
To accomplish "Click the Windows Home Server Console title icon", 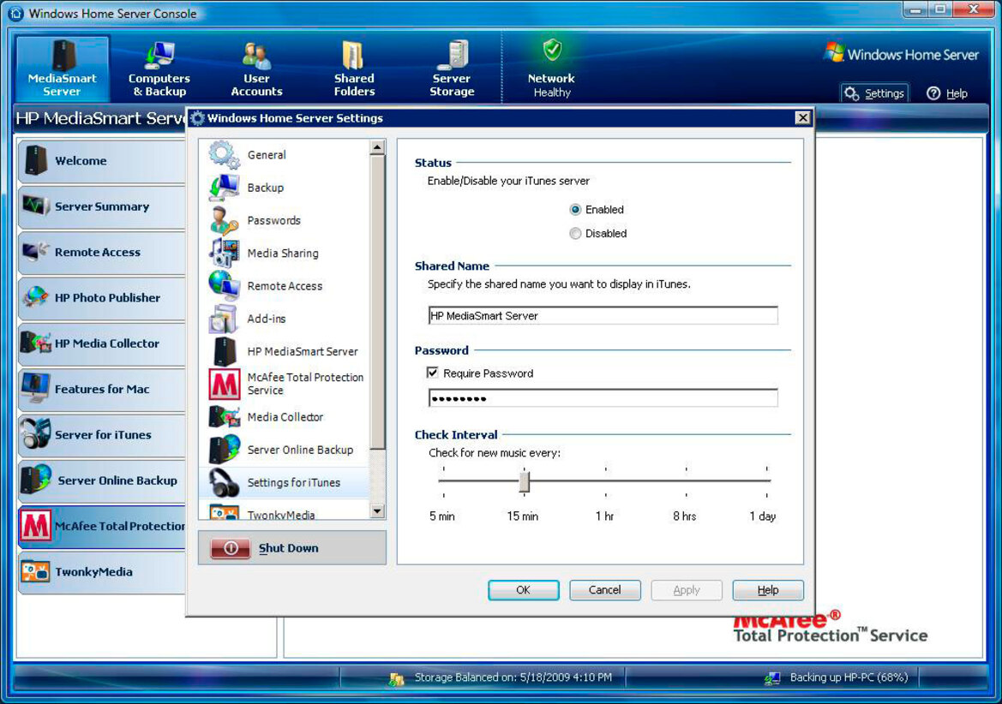I will 16,13.
